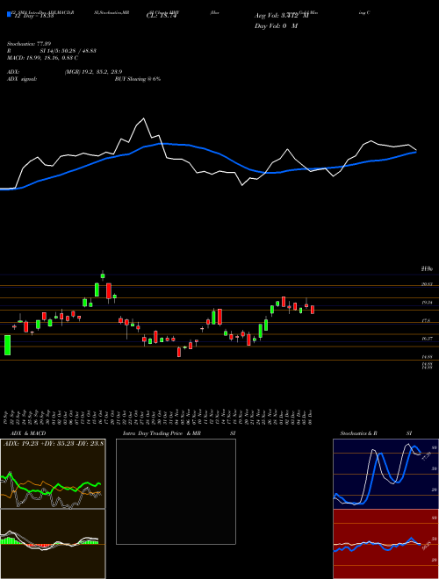
Task: Click the 'Avg Vol: 3.412 M' label
Action: coord(281,16)
